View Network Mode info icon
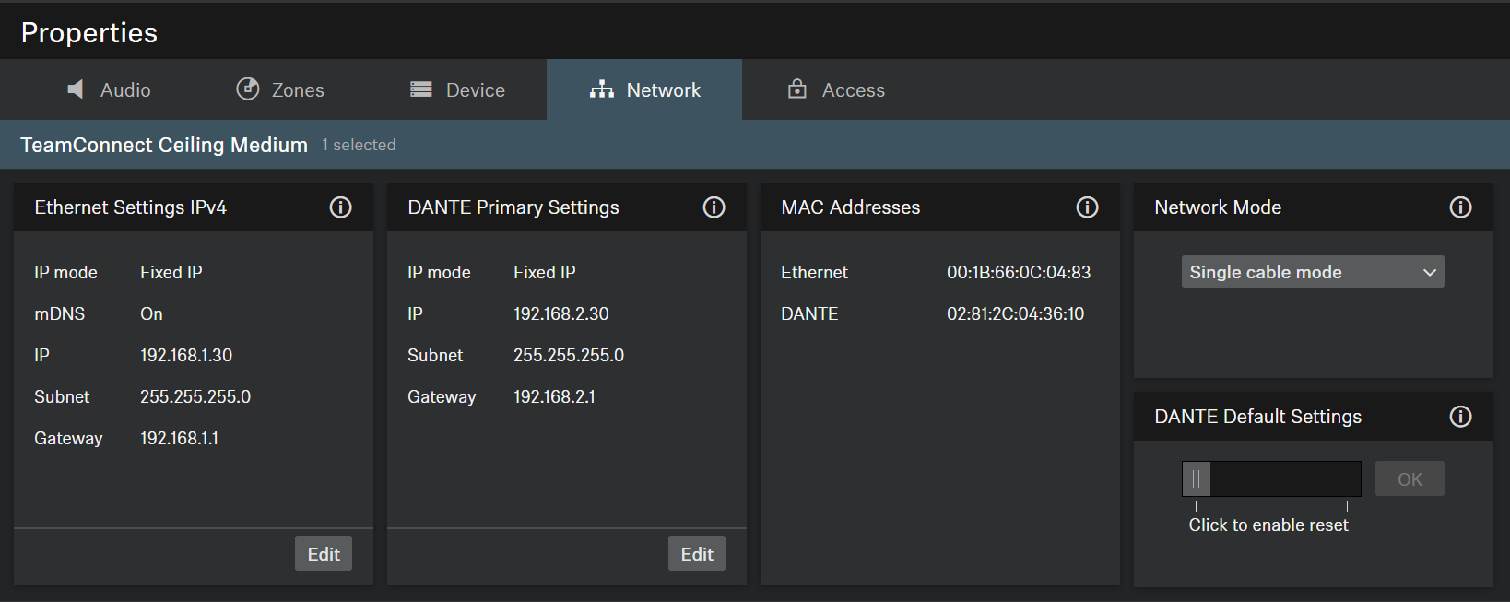 click(1461, 207)
